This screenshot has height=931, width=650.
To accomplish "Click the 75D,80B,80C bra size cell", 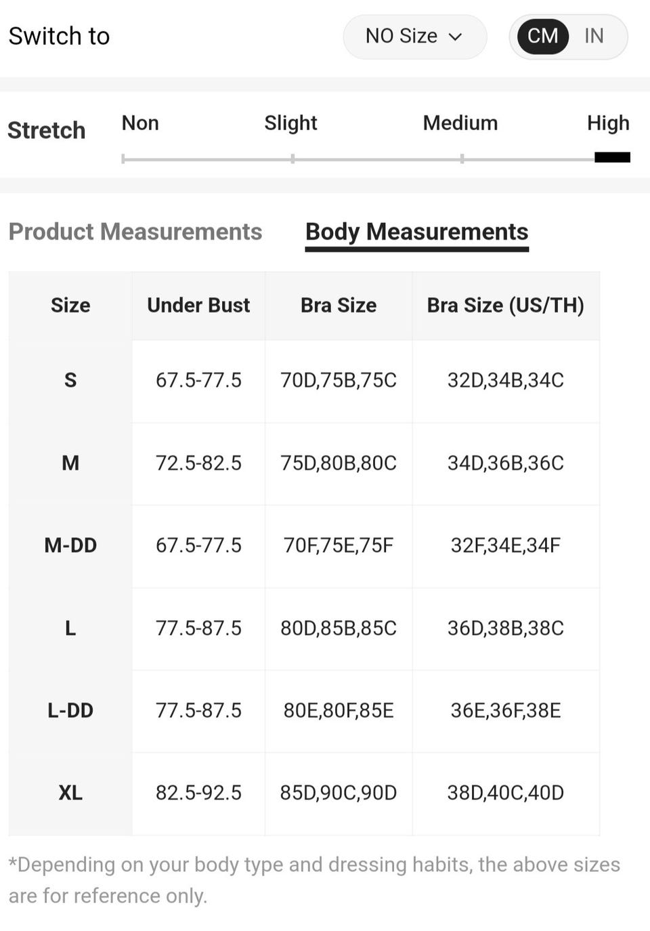I will tap(339, 463).
